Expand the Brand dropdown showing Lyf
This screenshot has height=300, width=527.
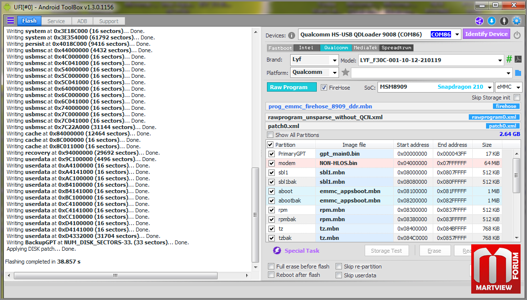click(335, 61)
